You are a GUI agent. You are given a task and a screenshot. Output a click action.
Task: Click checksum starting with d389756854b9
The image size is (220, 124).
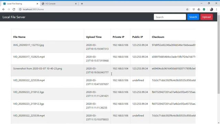[174, 57]
